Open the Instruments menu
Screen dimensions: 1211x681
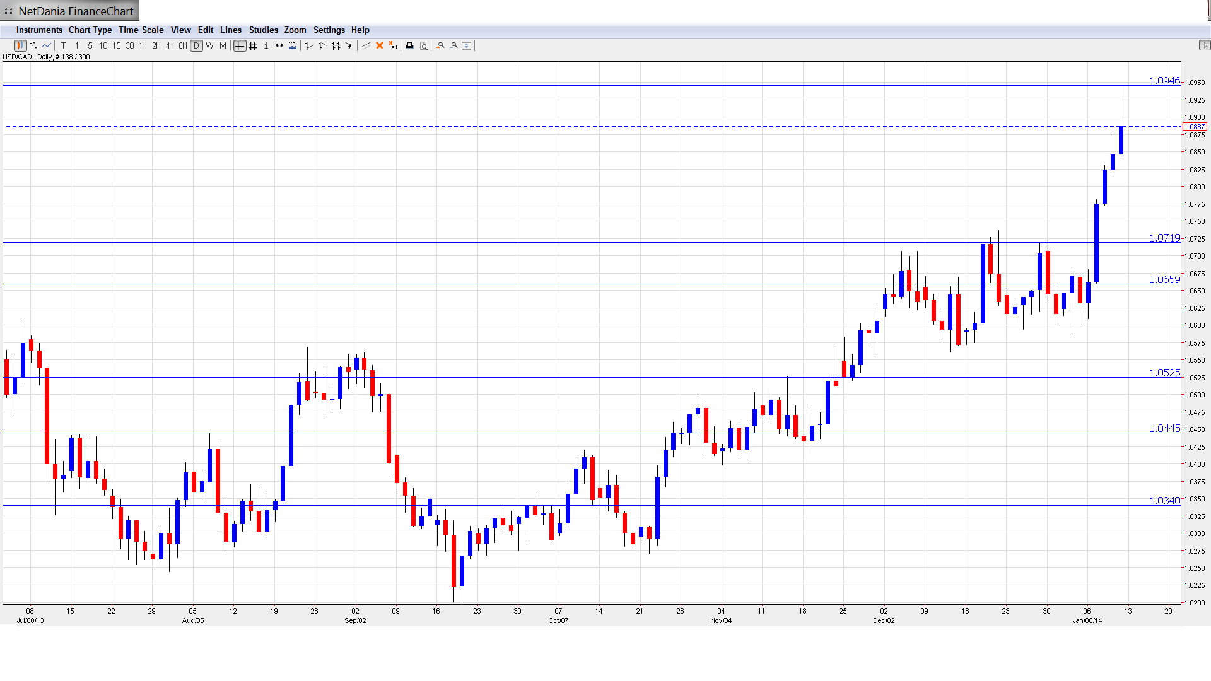tap(39, 30)
